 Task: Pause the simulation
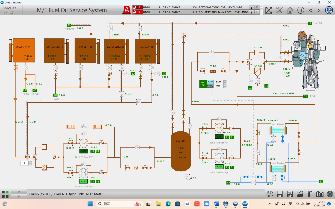pyautogui.click(x=300, y=10)
